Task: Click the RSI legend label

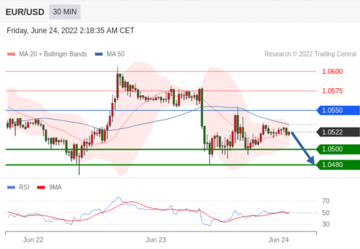Action: [24, 187]
